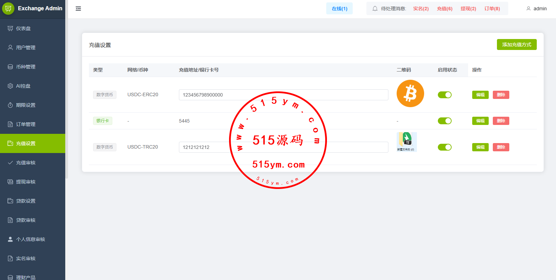Click the 提现审核 icon in sidebar
Image resolution: width=556 pixels, height=280 pixels.
click(10, 182)
